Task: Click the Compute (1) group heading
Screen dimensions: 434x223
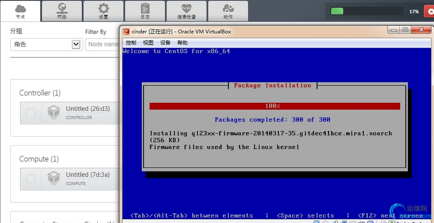Action: (x=39, y=159)
